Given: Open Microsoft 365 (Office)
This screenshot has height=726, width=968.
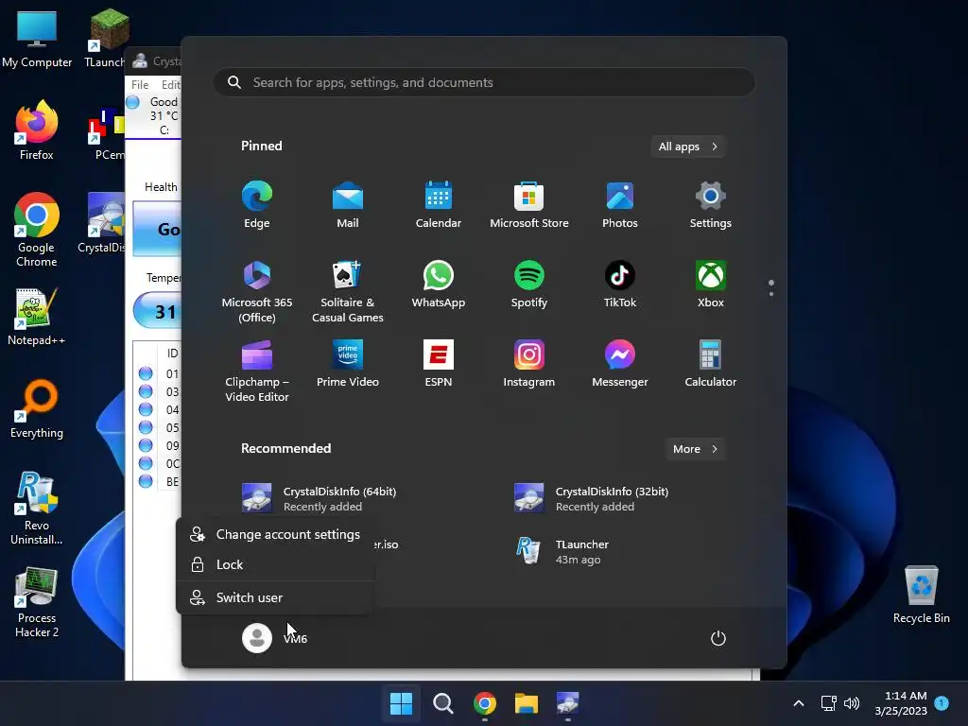Looking at the screenshot, I should pyautogui.click(x=257, y=292).
